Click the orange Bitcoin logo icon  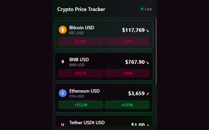(63, 30)
